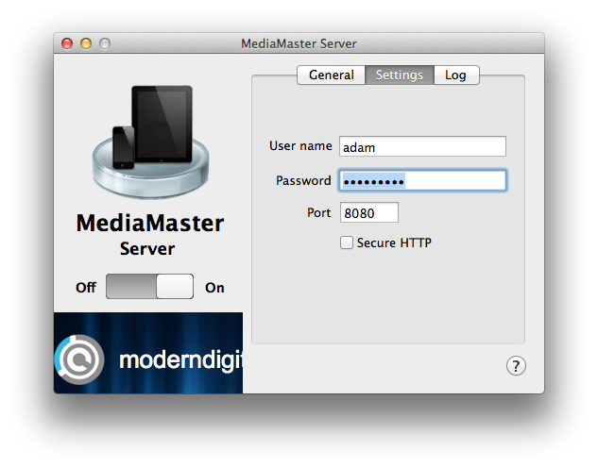Click the Port label
Screen dimensions: 598x468
coord(318,212)
